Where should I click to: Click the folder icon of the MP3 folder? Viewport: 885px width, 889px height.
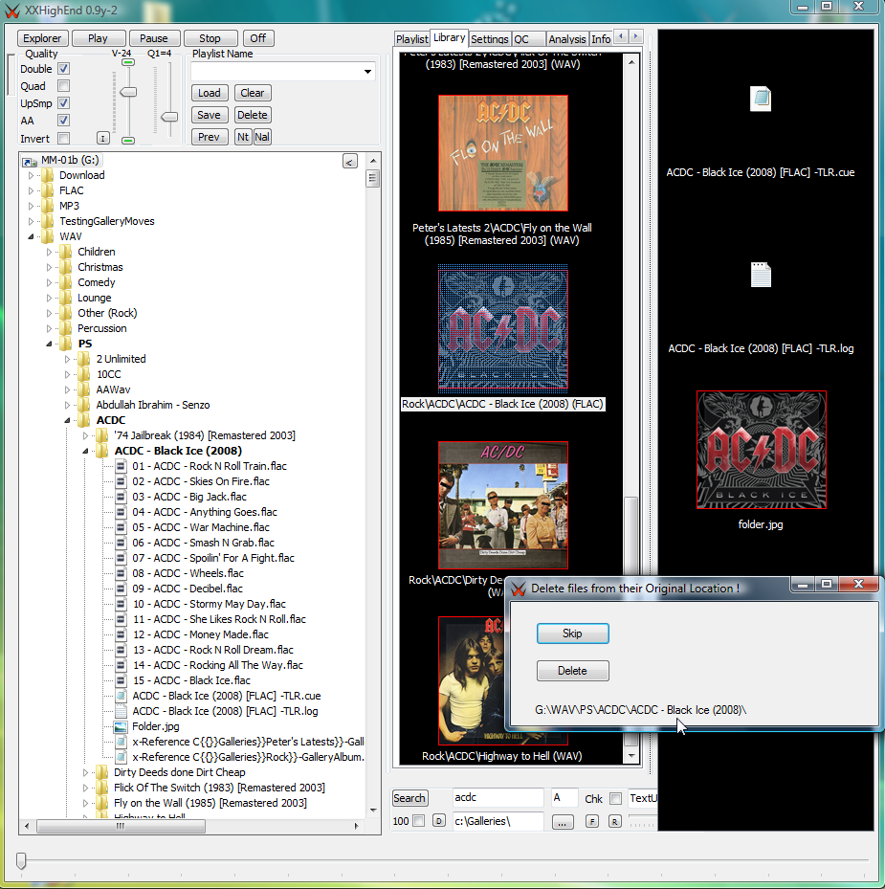tap(48, 206)
